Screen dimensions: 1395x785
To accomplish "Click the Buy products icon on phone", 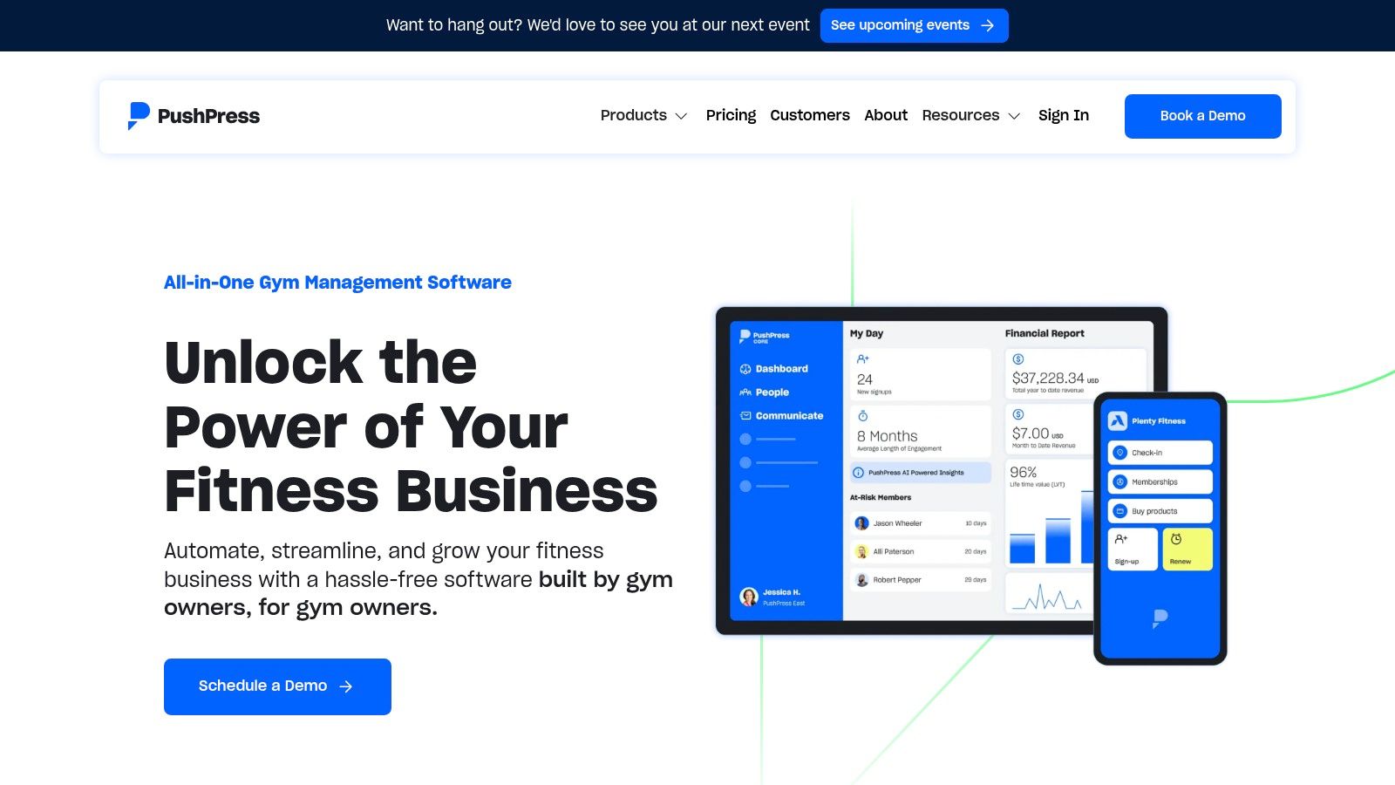I will (x=1120, y=511).
